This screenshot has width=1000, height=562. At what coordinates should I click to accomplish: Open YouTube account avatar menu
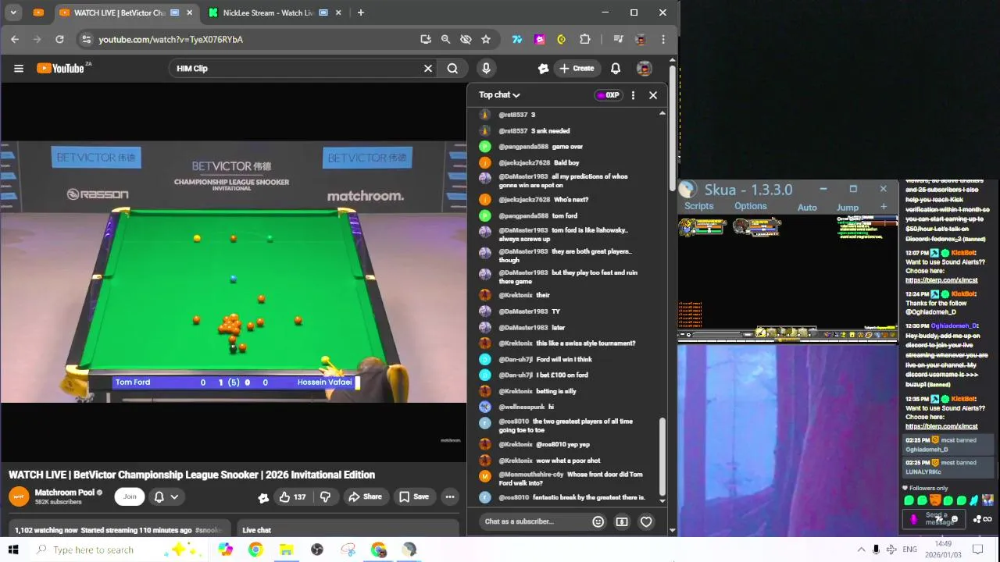[645, 69]
